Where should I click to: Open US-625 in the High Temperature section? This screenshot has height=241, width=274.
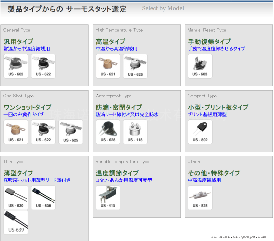click(x=135, y=66)
